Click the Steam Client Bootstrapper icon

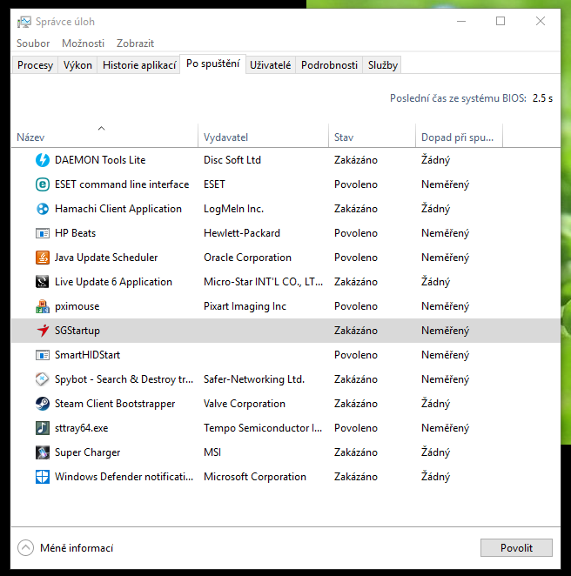click(x=43, y=404)
